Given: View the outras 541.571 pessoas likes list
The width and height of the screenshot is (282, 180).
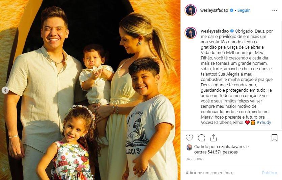Looking at the screenshot, I should (x=216, y=152).
